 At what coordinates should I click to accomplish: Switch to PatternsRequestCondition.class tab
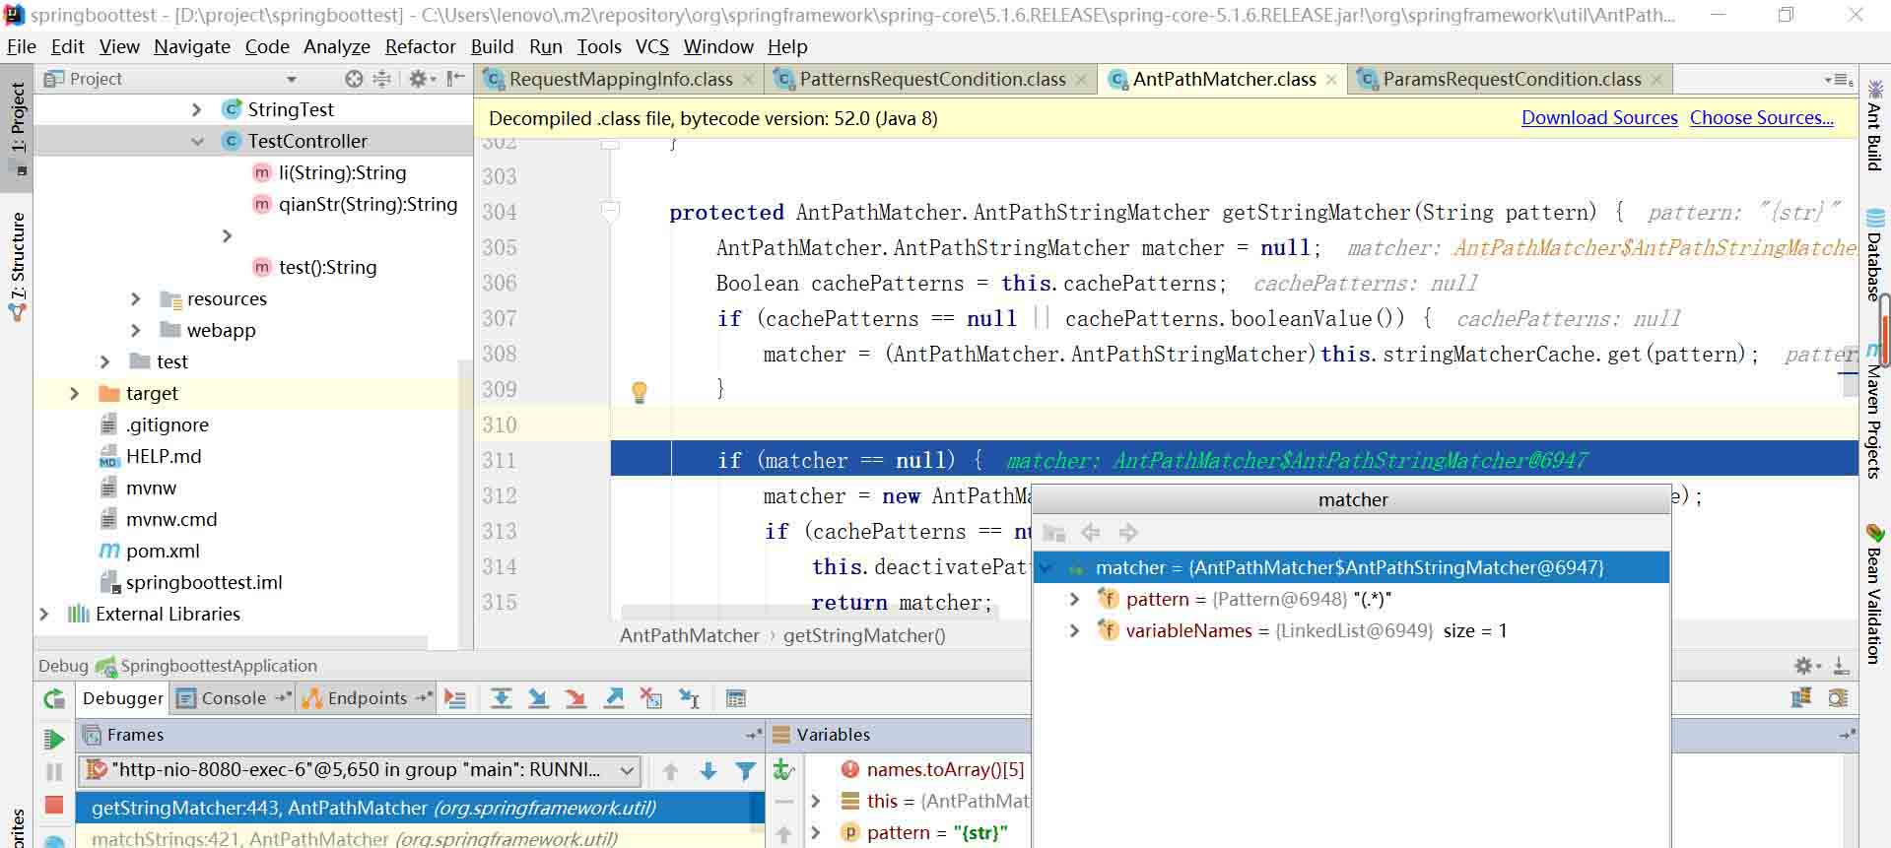932,79
